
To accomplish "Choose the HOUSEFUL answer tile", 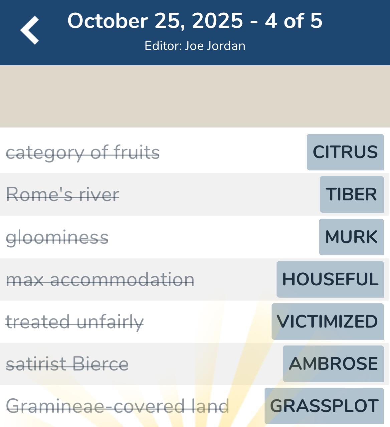I will (330, 279).
